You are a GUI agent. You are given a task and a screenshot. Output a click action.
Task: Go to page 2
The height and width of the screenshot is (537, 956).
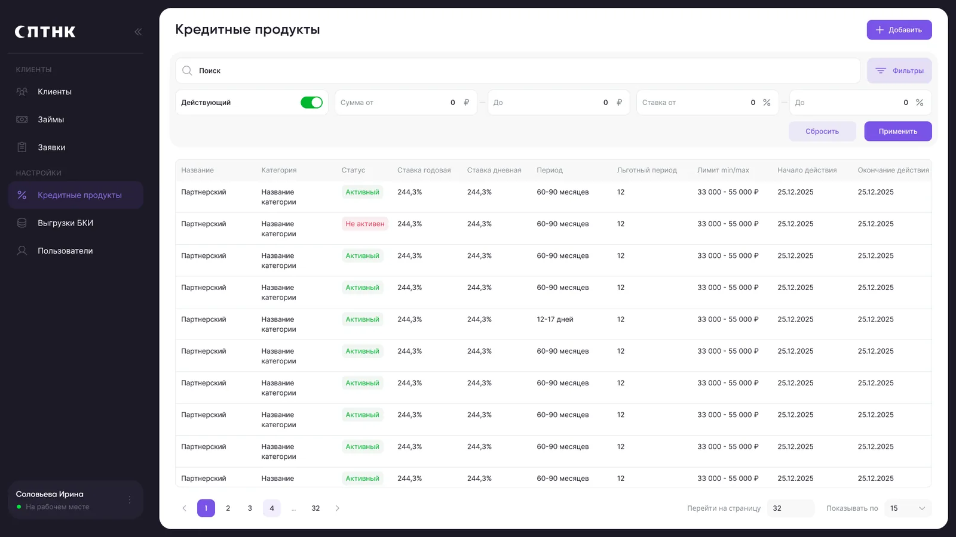tap(228, 508)
